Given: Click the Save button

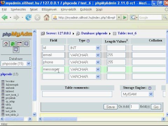Looking at the screenshot, I should pos(111,107).
